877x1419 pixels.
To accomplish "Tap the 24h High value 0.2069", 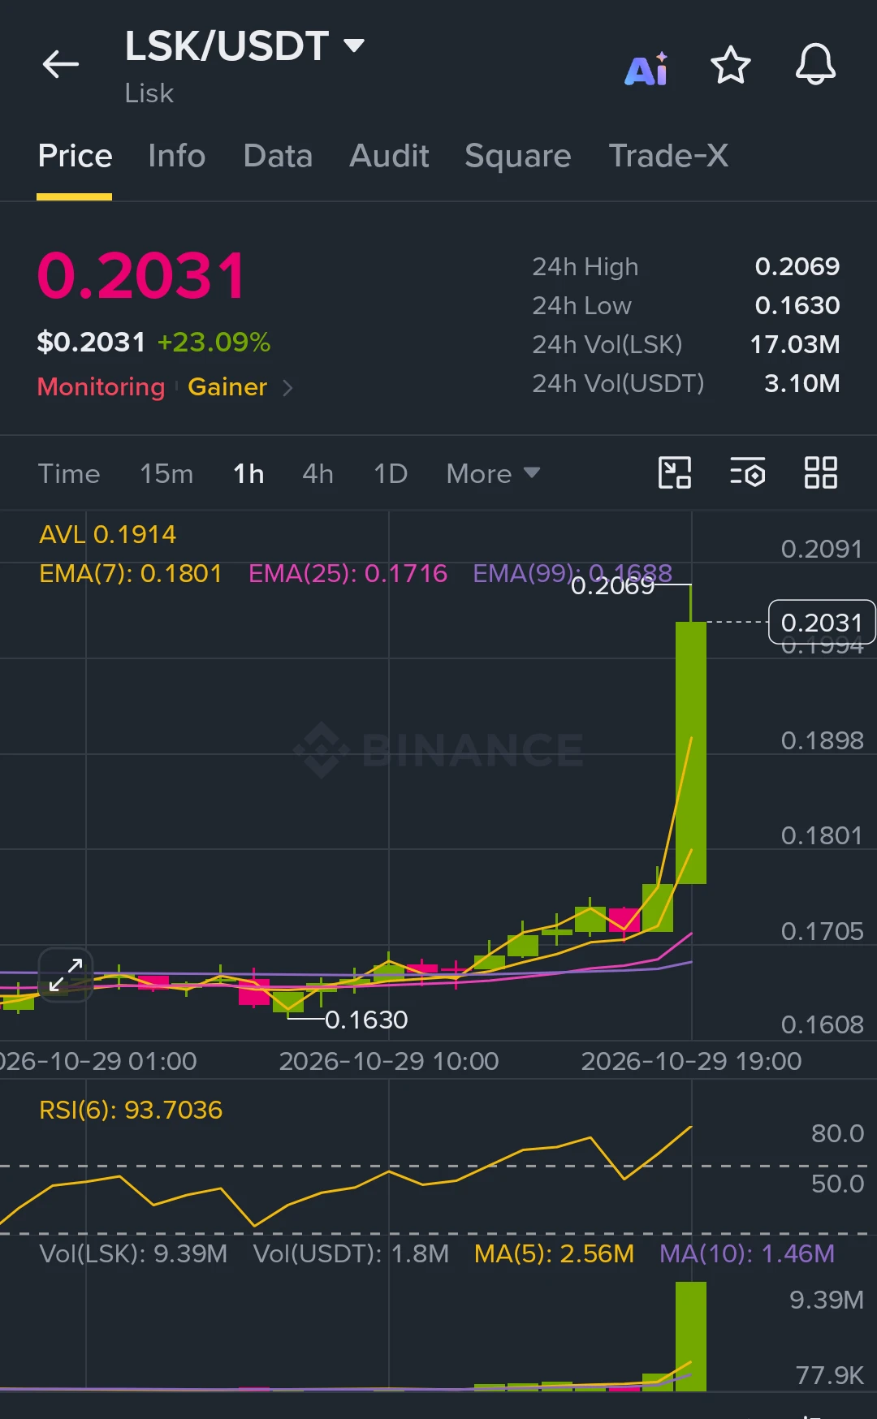I will point(797,266).
